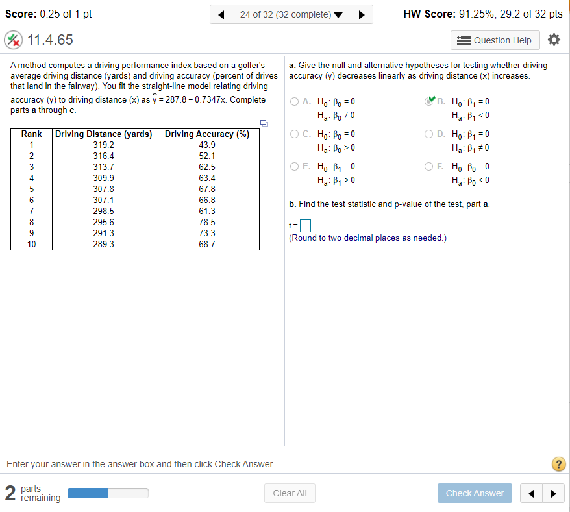Open the '24 of 32 (32 complete)' question selector
The height and width of the screenshot is (512, 570).
tap(291, 14)
